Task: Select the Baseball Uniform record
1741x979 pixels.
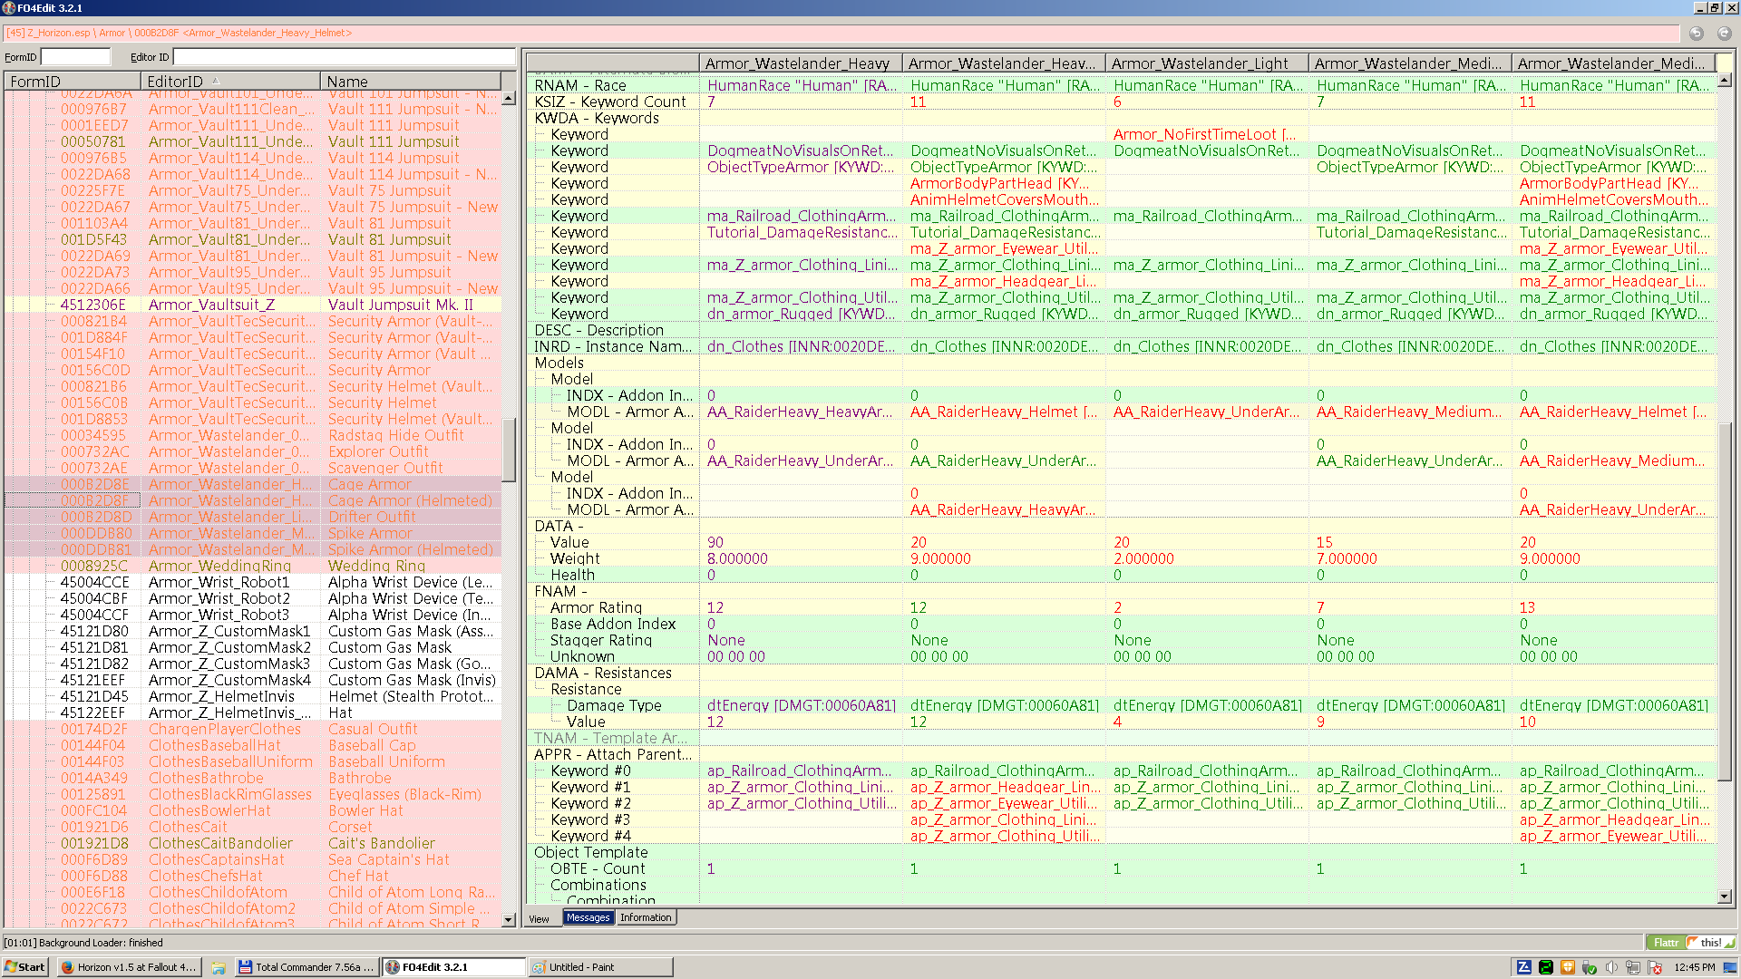Action: point(254,761)
